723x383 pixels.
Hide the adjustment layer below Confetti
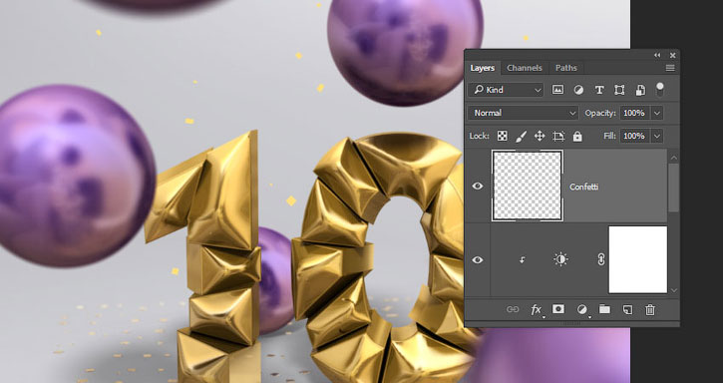(478, 259)
